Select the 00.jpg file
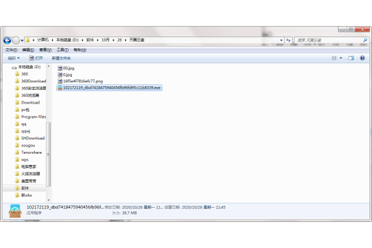The height and width of the screenshot is (248, 372). tap(66, 68)
